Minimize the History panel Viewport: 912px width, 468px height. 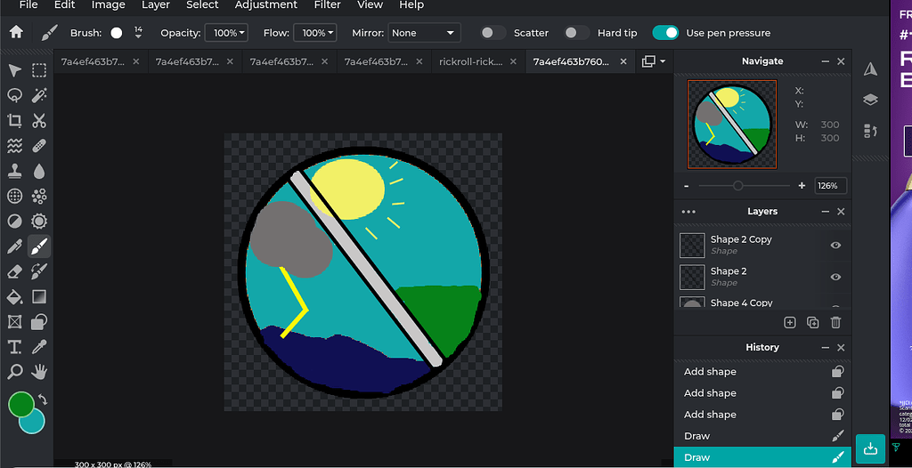tap(826, 348)
